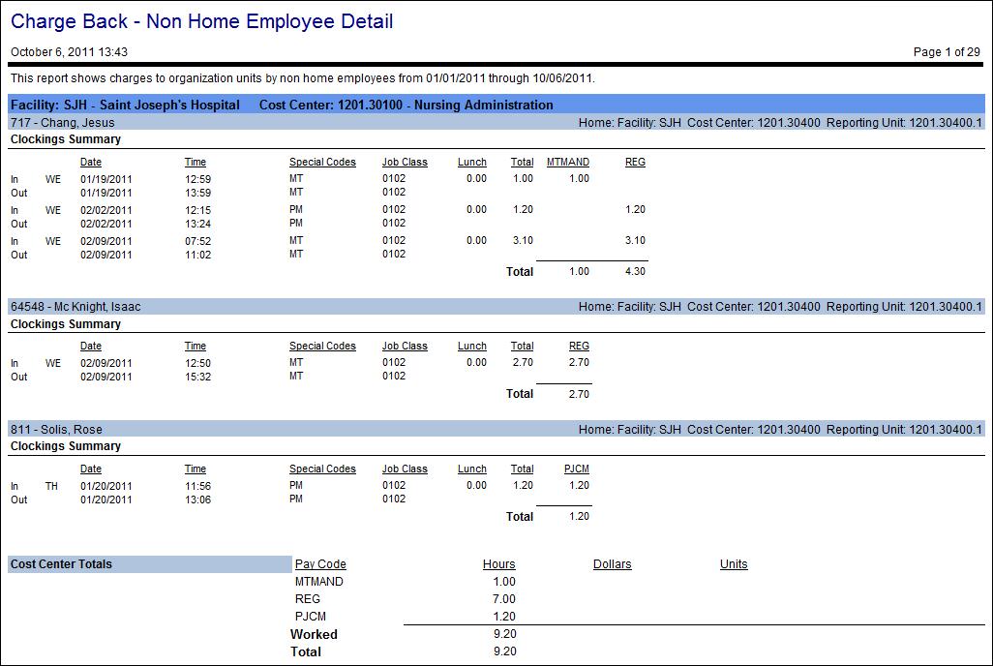The width and height of the screenshot is (993, 666).
Task: Click the Saint Joseph's Hospital facility header
Action: point(125,105)
